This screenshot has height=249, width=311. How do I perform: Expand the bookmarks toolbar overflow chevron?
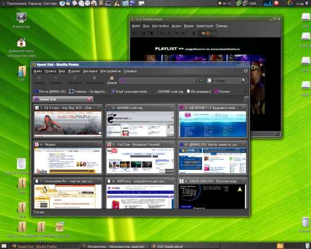tap(246, 92)
